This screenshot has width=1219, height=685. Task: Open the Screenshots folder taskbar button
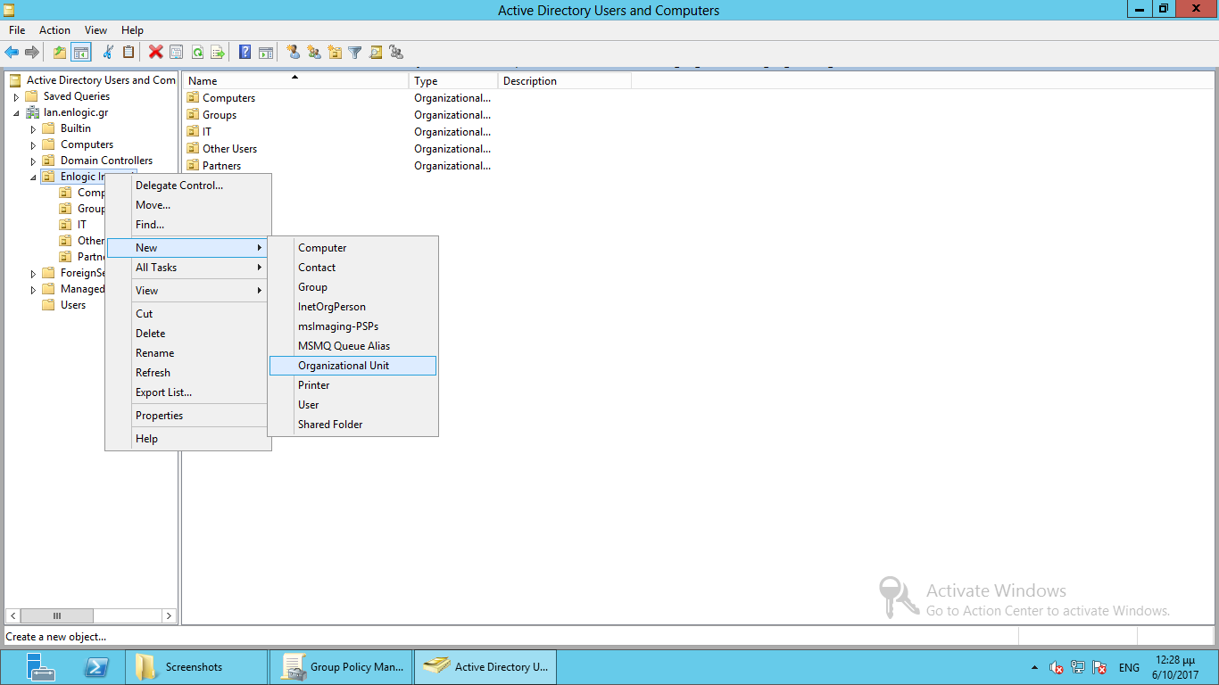coord(195,667)
